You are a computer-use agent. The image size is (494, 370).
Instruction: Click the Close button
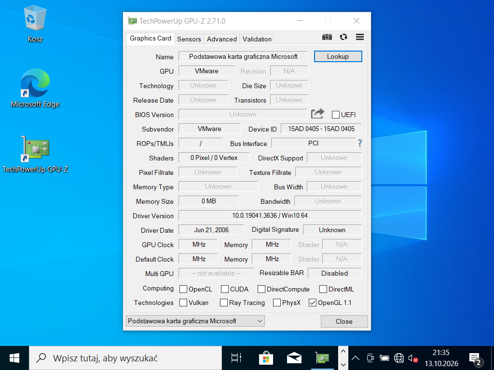(344, 321)
